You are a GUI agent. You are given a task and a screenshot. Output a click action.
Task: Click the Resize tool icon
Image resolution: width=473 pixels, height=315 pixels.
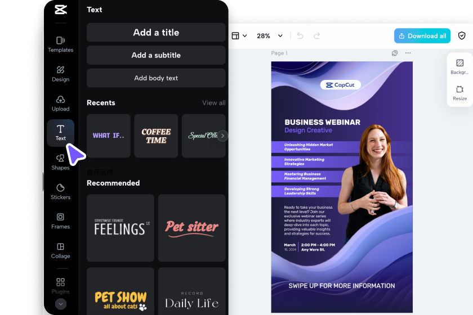click(x=459, y=92)
